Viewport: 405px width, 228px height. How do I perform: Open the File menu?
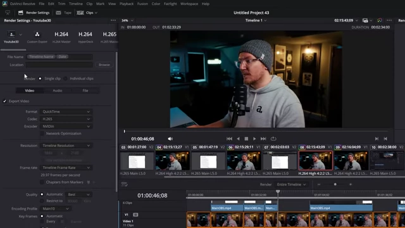pos(41,4)
